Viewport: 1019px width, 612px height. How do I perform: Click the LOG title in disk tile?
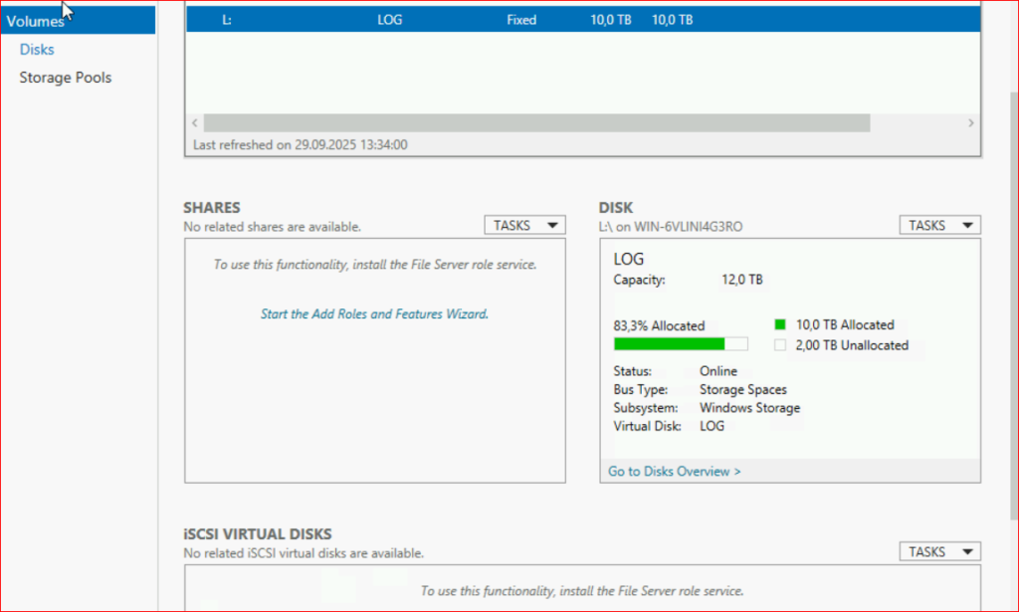[629, 260]
